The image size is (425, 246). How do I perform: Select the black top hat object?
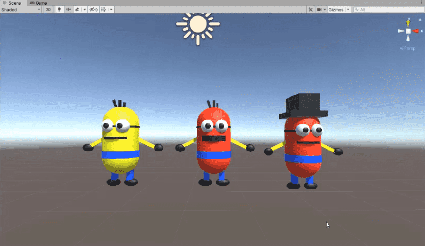point(303,106)
